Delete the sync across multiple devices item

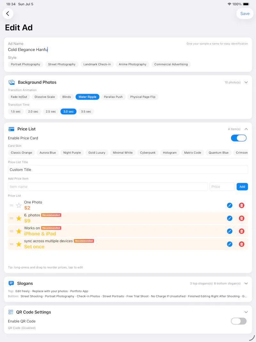tap(241, 244)
